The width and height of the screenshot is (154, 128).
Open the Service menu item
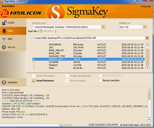tap(13, 47)
